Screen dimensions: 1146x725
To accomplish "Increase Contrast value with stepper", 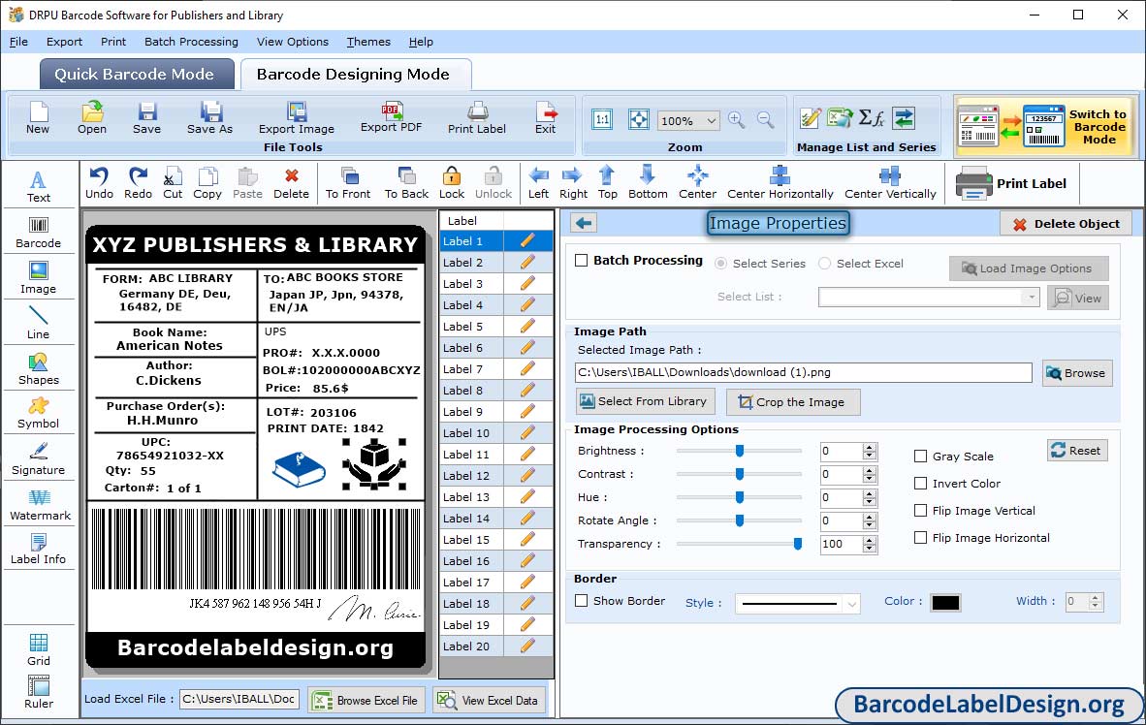I will point(869,471).
